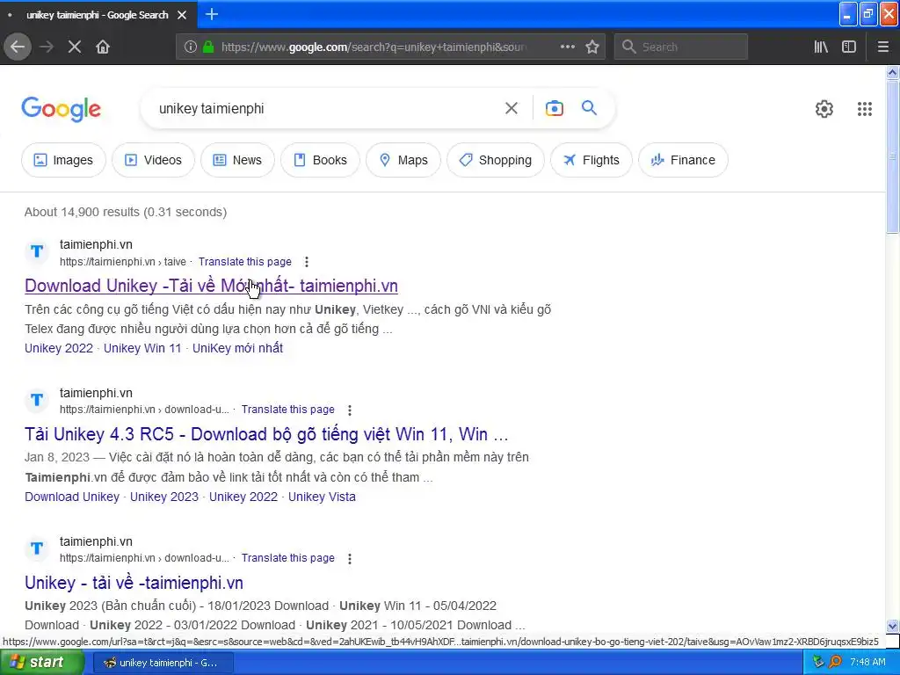The height and width of the screenshot is (675, 900).
Task: Click the vertical scrollbar thumb
Action: tap(892, 156)
